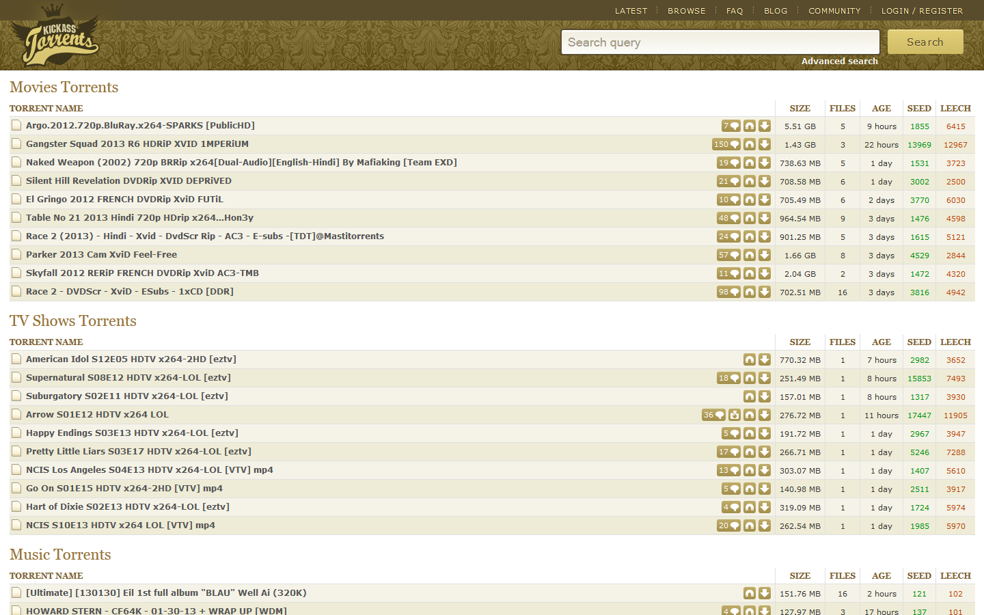The width and height of the screenshot is (984, 615).
Task: Open NCIS Los Angeles S04E13 torrent page
Action: [150, 470]
